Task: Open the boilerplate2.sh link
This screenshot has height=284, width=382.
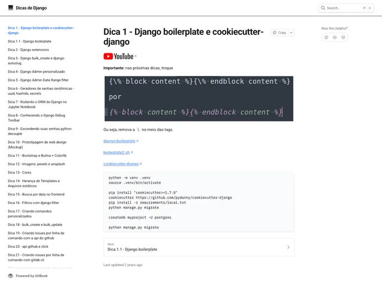Action: pos(118,153)
